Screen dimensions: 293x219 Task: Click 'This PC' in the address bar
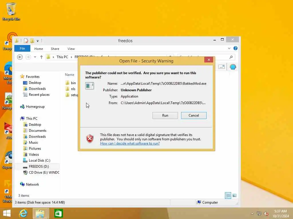click(x=62, y=57)
